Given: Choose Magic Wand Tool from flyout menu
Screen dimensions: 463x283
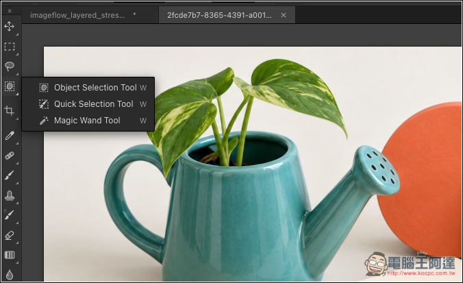Looking at the screenshot, I should [88, 121].
